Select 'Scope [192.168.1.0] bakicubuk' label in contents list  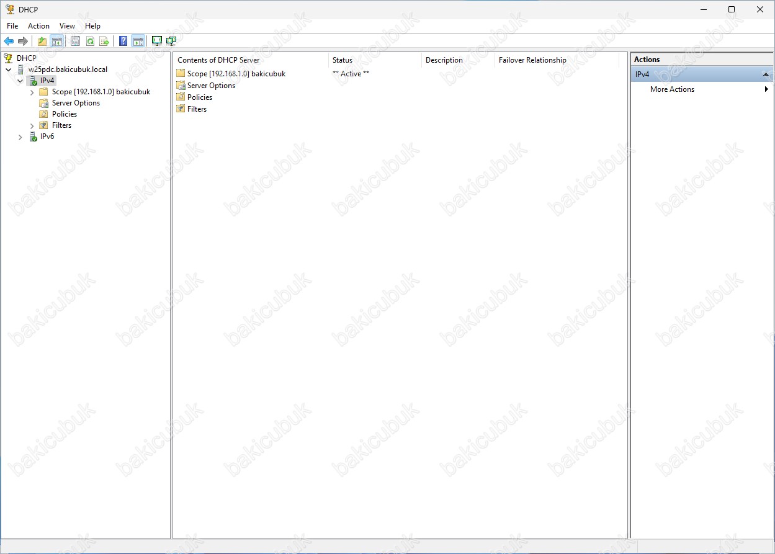point(236,74)
